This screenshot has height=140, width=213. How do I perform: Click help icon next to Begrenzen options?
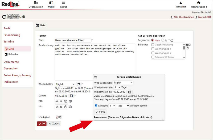(x=172, y=40)
